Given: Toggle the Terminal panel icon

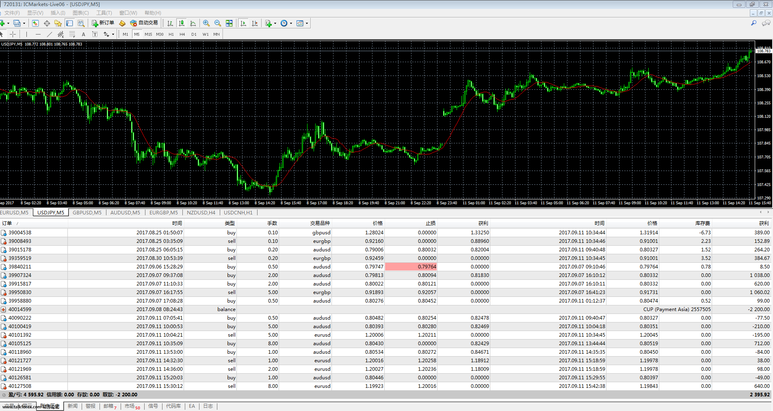Looking at the screenshot, I should pyautogui.click(x=69, y=23).
